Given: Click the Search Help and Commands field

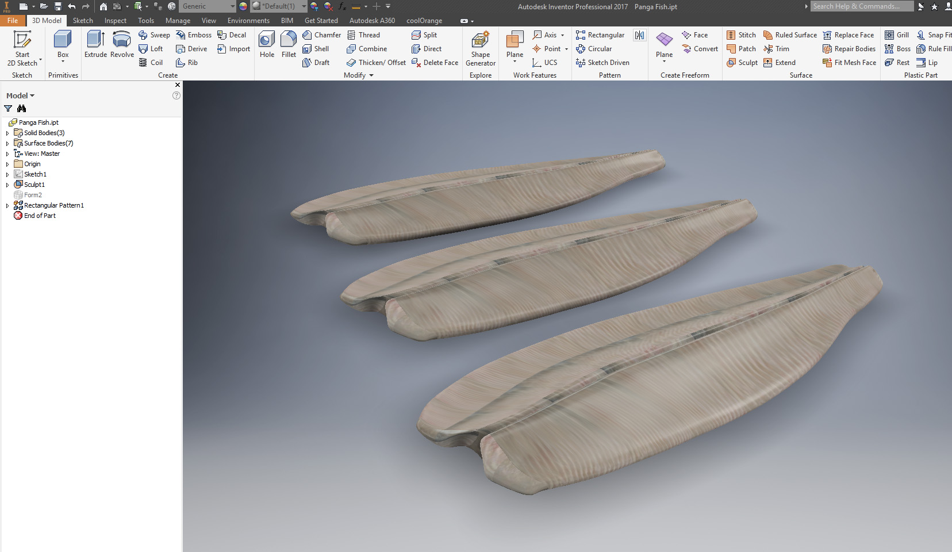Looking at the screenshot, I should pyautogui.click(x=862, y=6).
